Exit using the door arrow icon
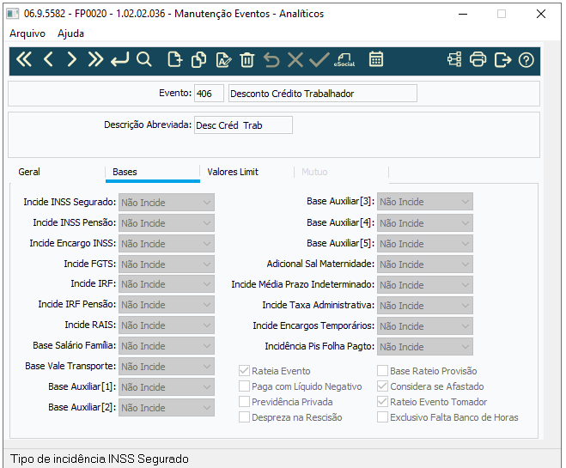Image resolution: width=566 pixels, height=468 pixels. coord(502,59)
